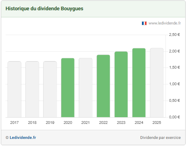Click the 2,50 € axis label
This screenshot has height=146, width=186.
coord(175,35)
